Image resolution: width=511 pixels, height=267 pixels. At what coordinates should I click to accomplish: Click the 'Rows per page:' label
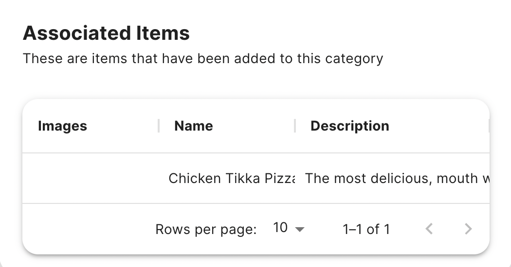click(206, 229)
